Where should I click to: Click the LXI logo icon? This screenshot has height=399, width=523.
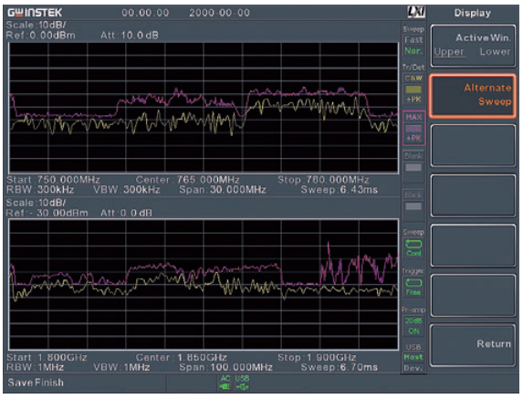[x=416, y=13]
